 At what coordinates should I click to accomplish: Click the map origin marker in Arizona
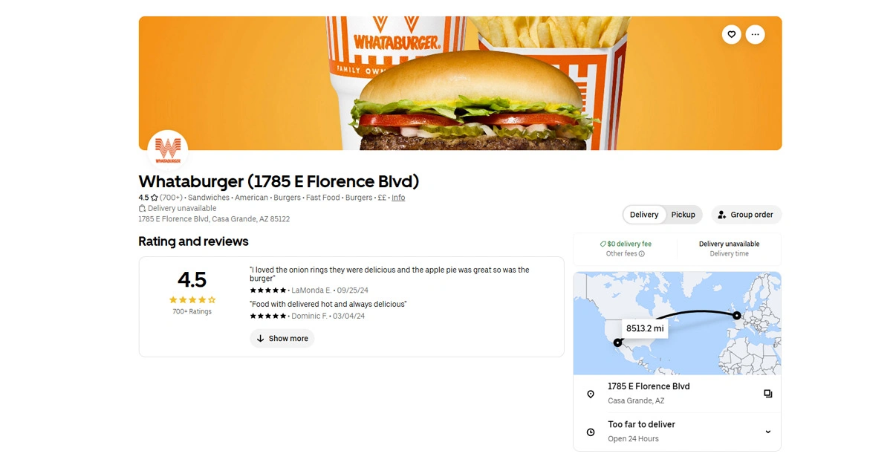[617, 342]
